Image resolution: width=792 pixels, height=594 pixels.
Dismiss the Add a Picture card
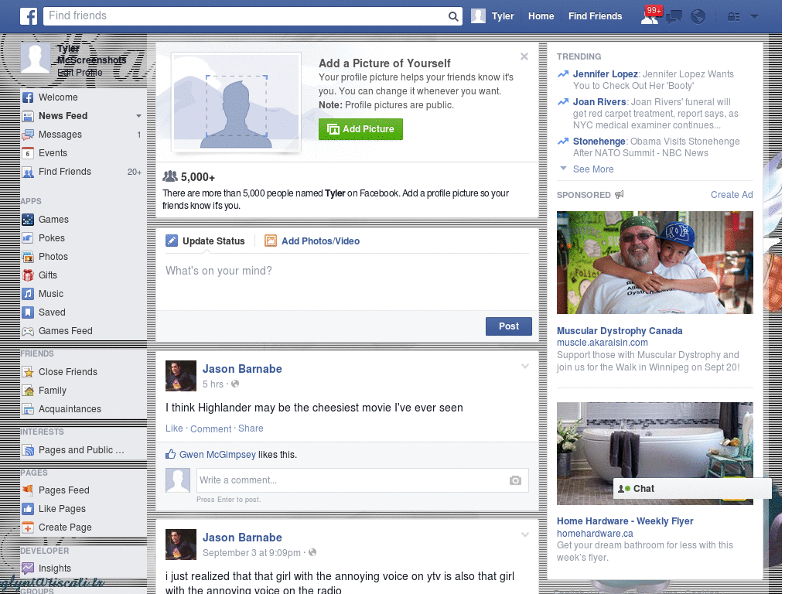click(524, 56)
